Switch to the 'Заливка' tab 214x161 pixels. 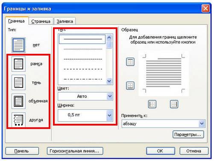click(x=65, y=21)
